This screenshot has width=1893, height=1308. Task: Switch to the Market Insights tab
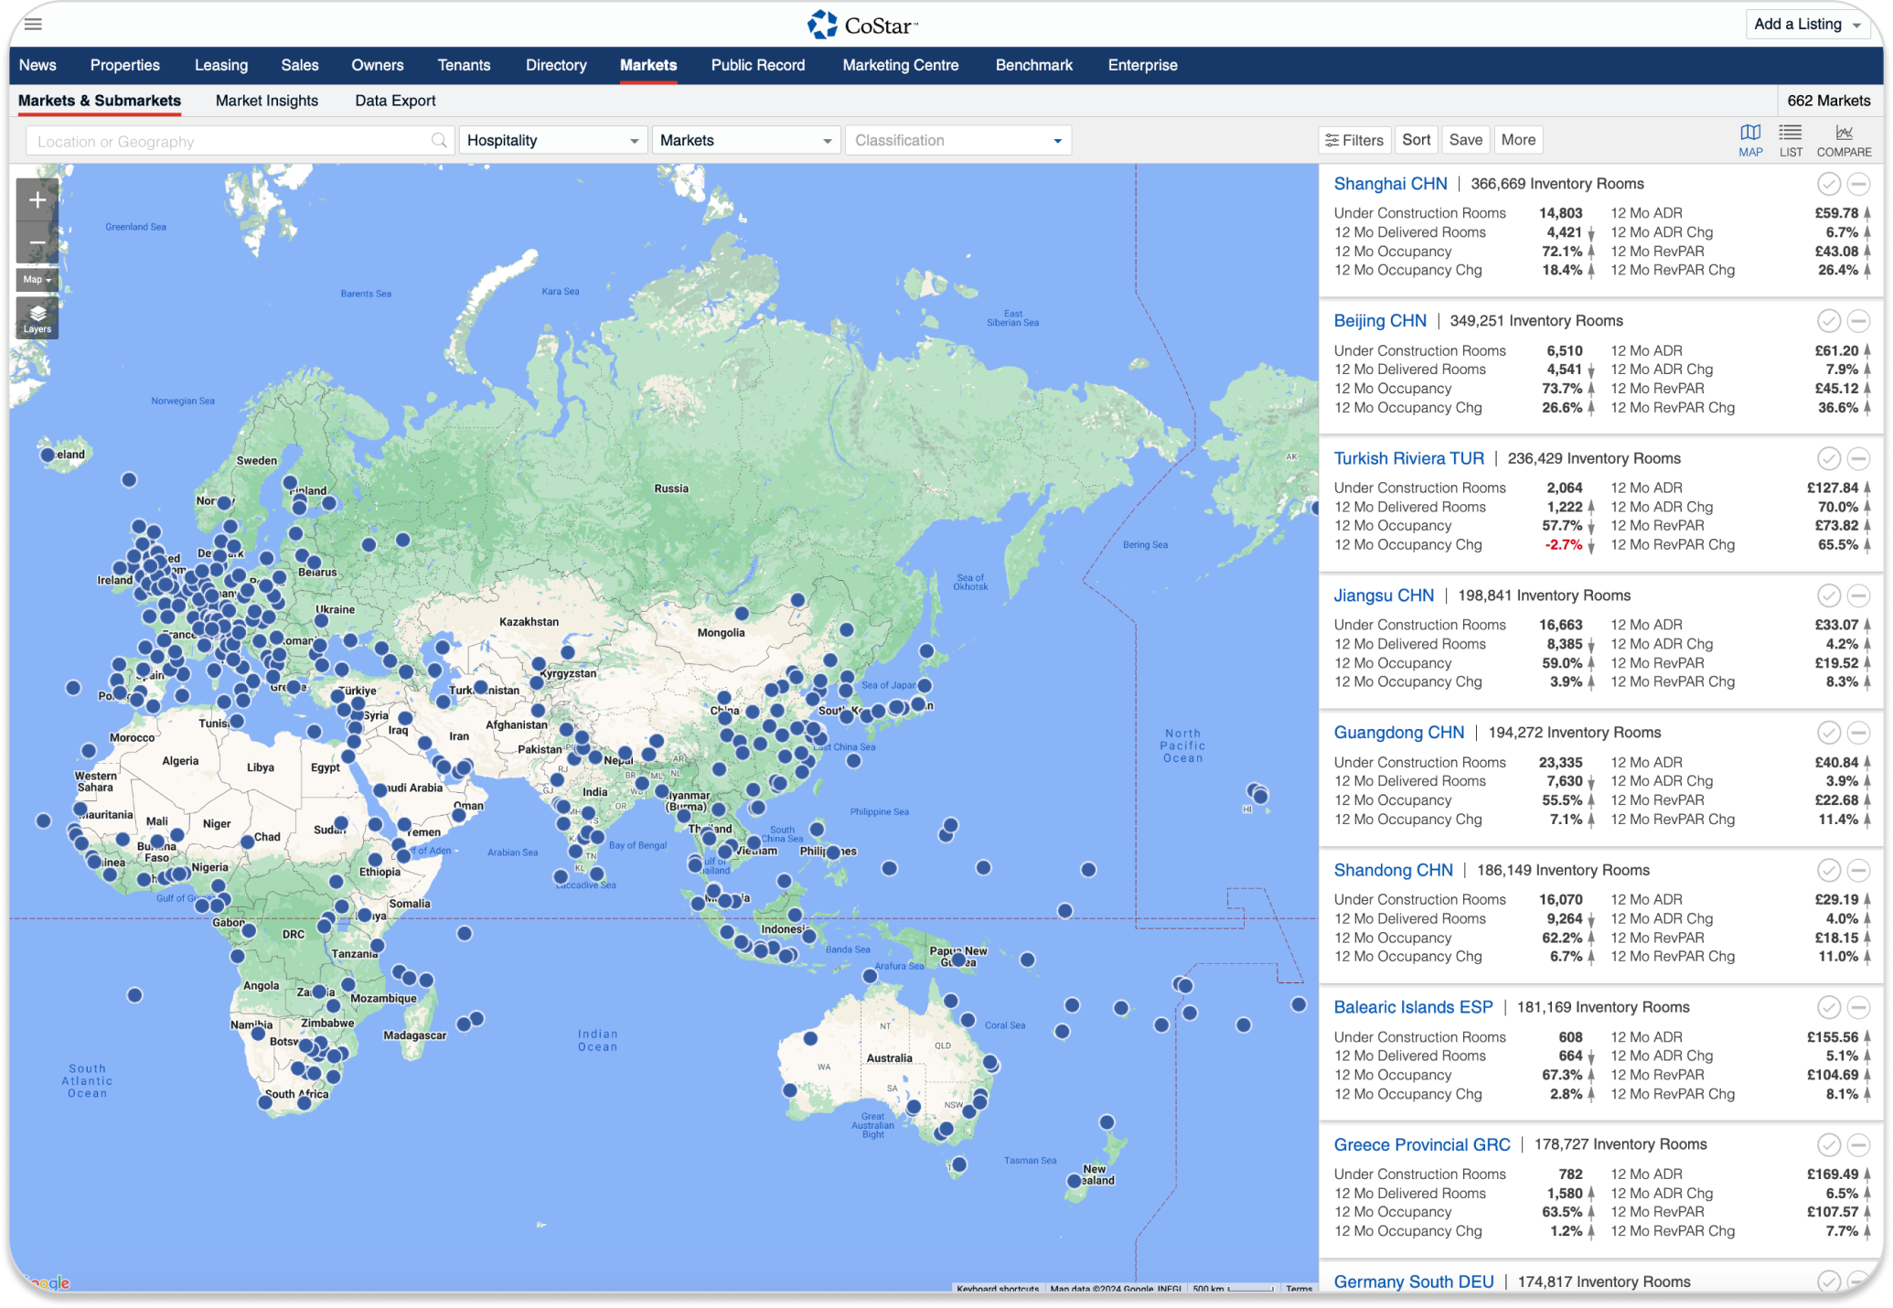click(266, 101)
